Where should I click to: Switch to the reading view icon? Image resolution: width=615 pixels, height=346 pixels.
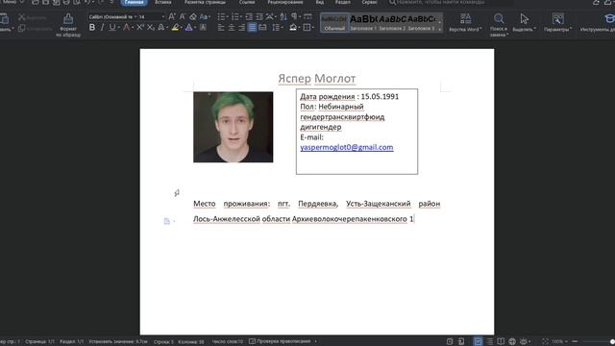click(x=501, y=341)
